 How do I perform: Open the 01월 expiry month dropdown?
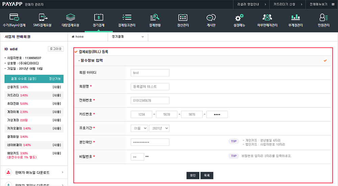pos(139,128)
